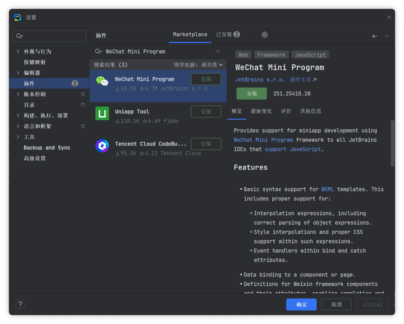The image size is (404, 324).
Task: Cancel with the 取消 button
Action: [336, 305]
